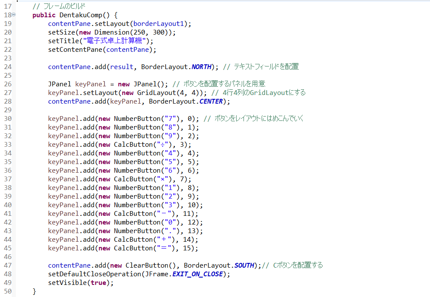
Task: Click the CalcButton("＝") constructor call
Action: coord(133,248)
